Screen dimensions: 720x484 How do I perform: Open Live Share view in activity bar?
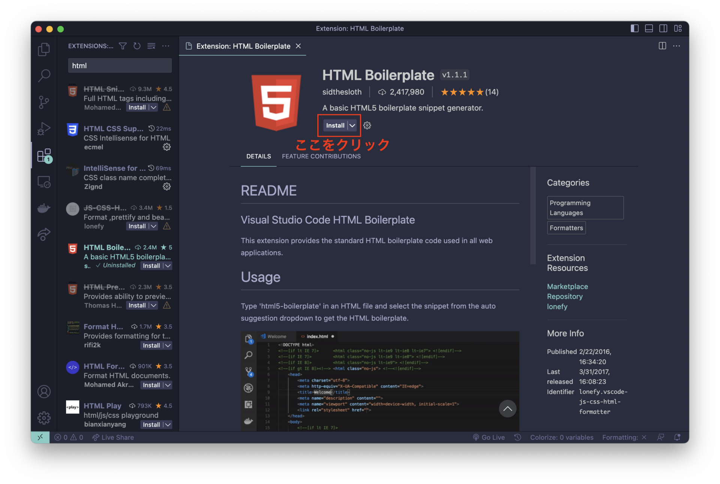(x=44, y=234)
